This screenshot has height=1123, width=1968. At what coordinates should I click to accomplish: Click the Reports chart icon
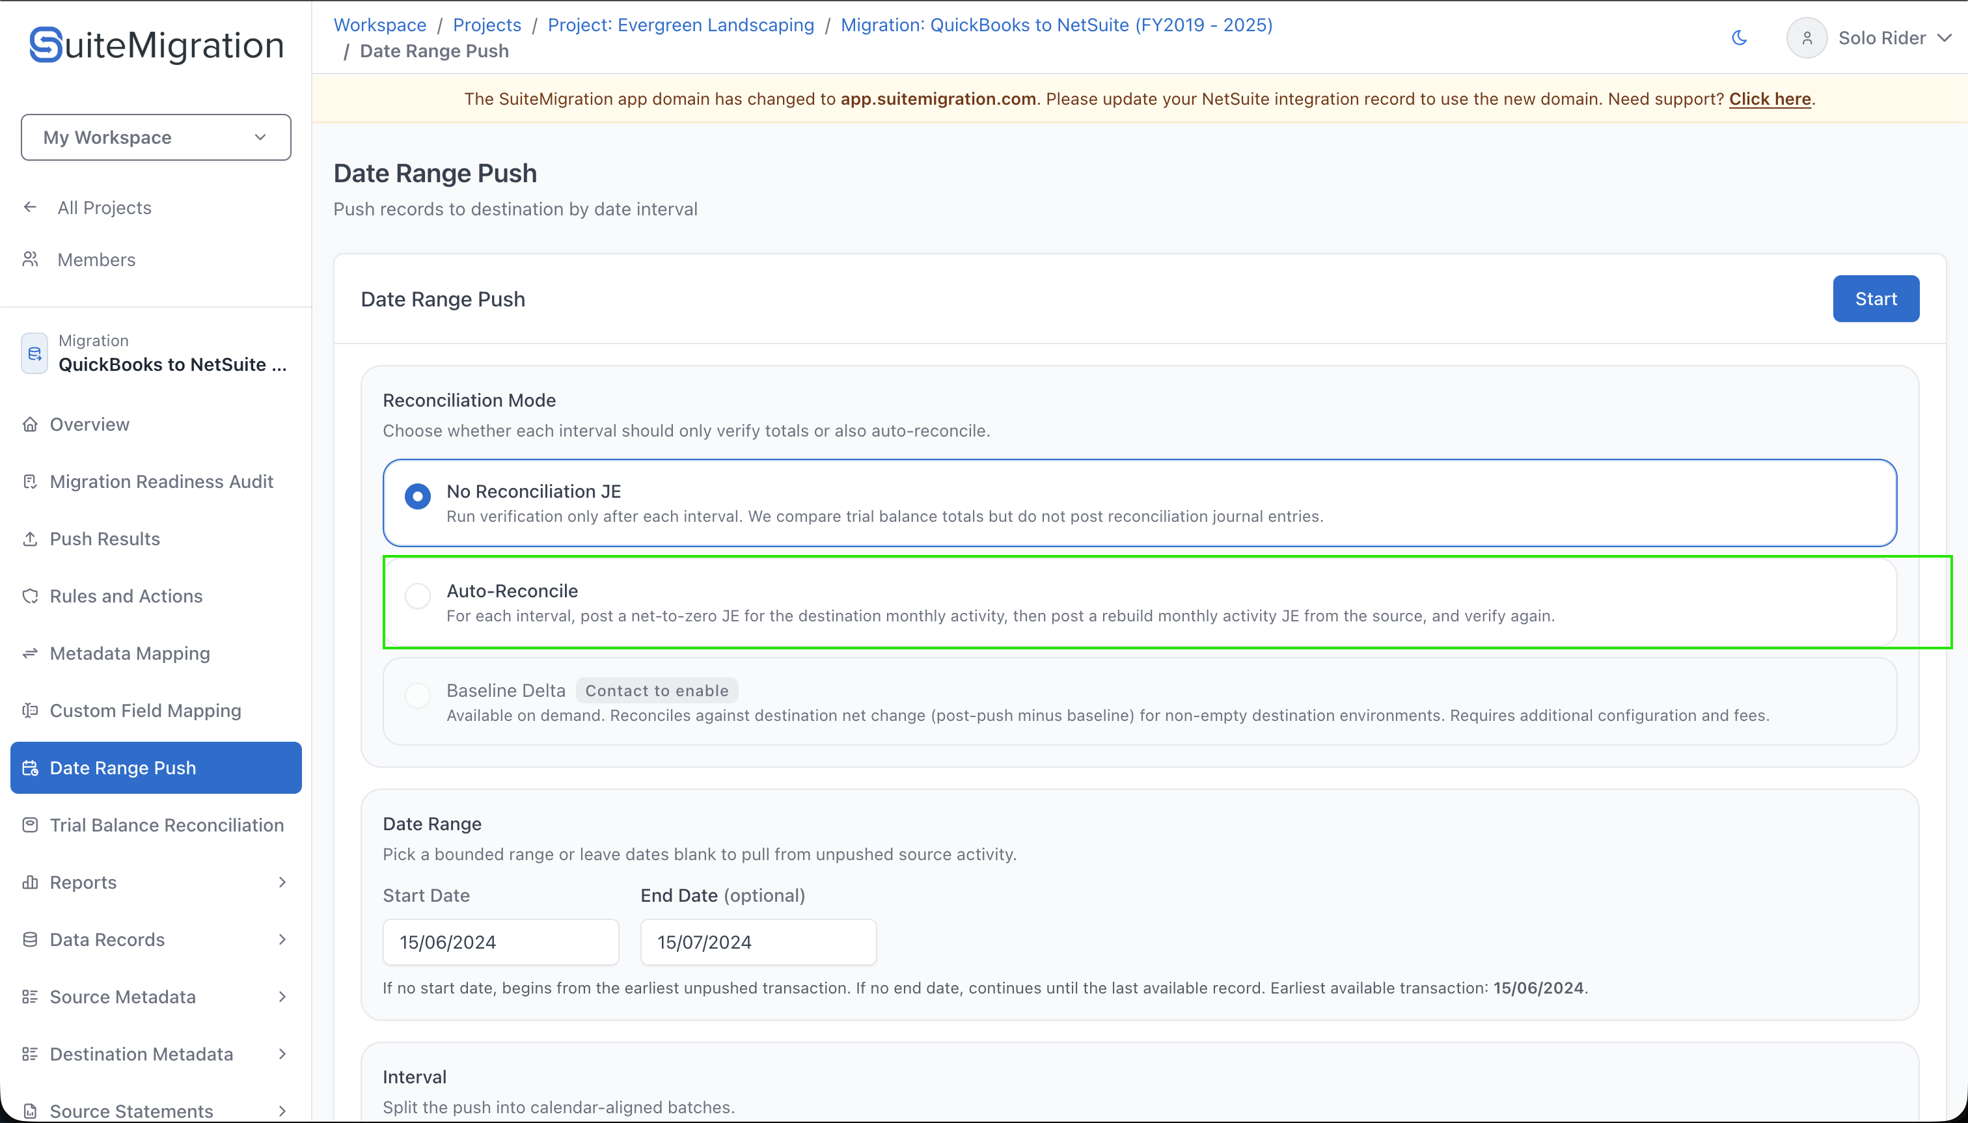coord(30,882)
